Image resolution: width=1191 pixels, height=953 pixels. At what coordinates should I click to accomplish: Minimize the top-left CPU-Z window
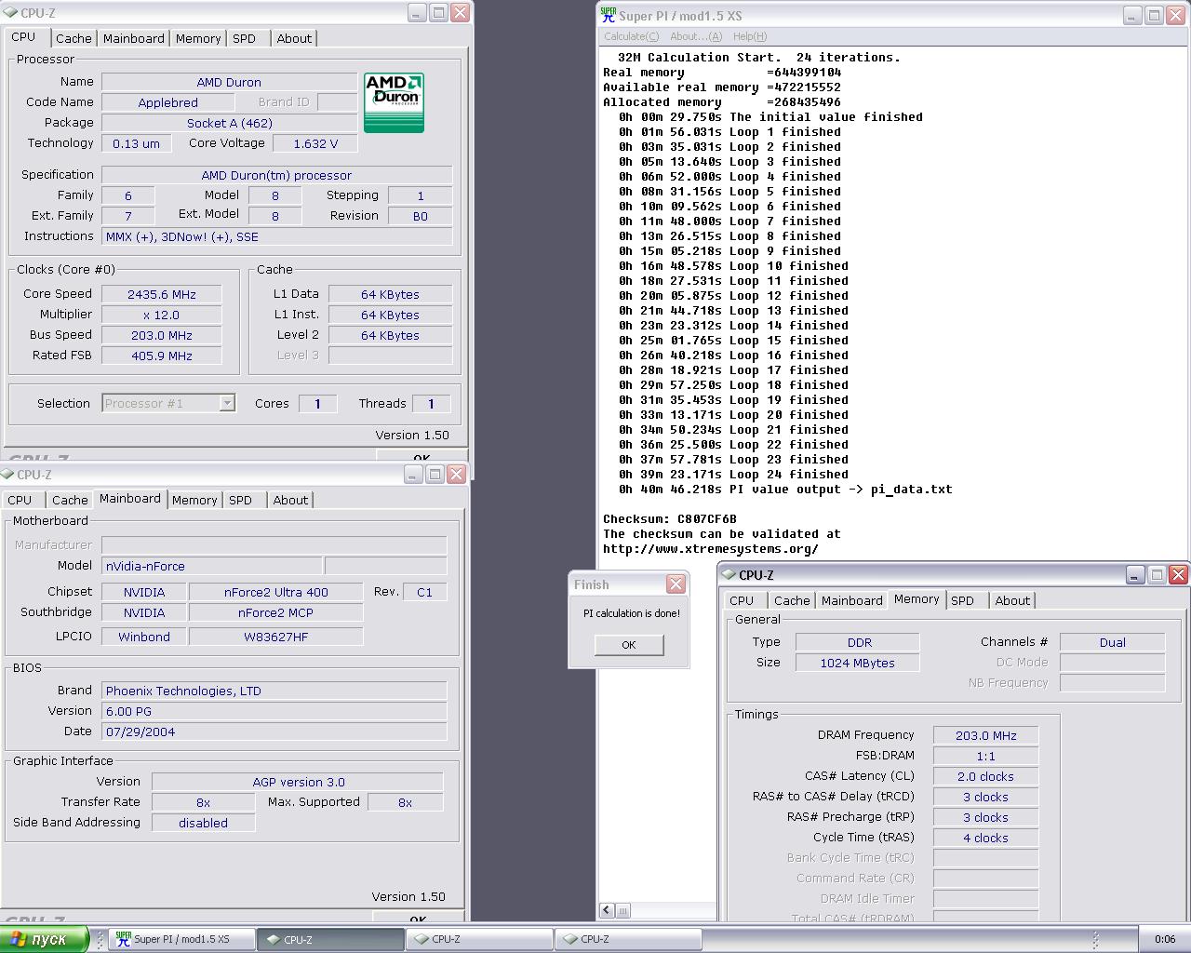[417, 13]
